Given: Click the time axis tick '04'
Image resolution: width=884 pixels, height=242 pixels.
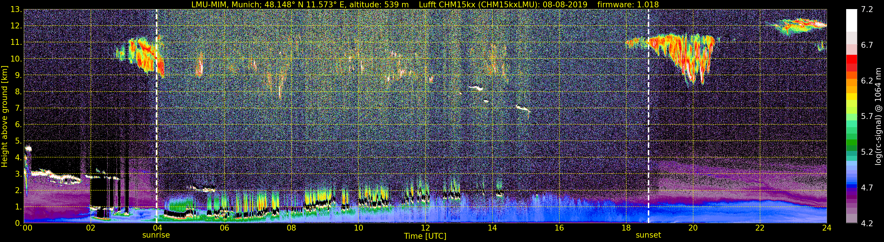Looking at the screenshot, I should tap(158, 228).
